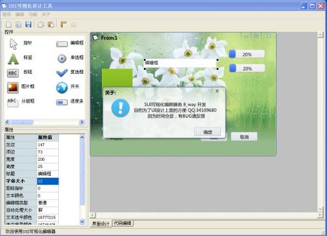Screen dimensions: 327x236
Task: Select the radio button (单选框) control
Action: (x=62, y=58)
